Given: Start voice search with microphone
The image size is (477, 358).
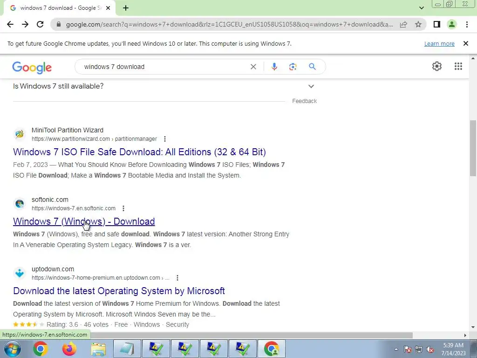Looking at the screenshot, I should [274, 67].
